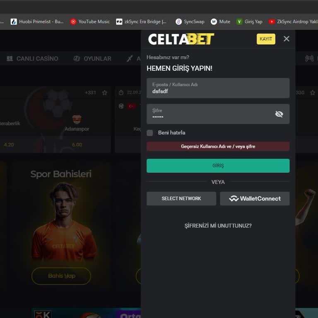Toggle password visibility eye icon
This screenshot has height=318, width=318.
click(x=279, y=114)
